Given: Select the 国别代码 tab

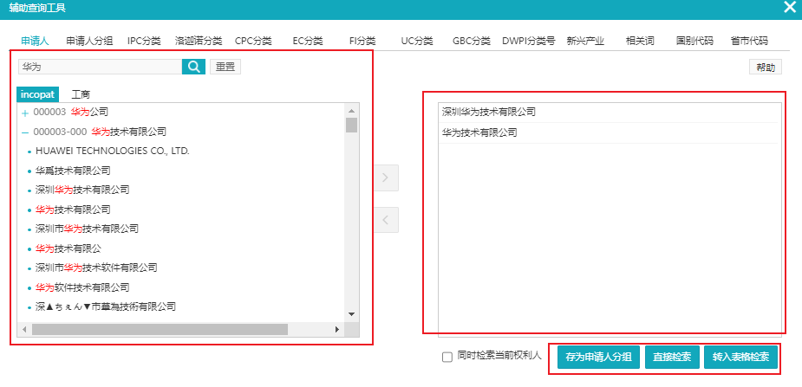Looking at the screenshot, I should tap(694, 41).
